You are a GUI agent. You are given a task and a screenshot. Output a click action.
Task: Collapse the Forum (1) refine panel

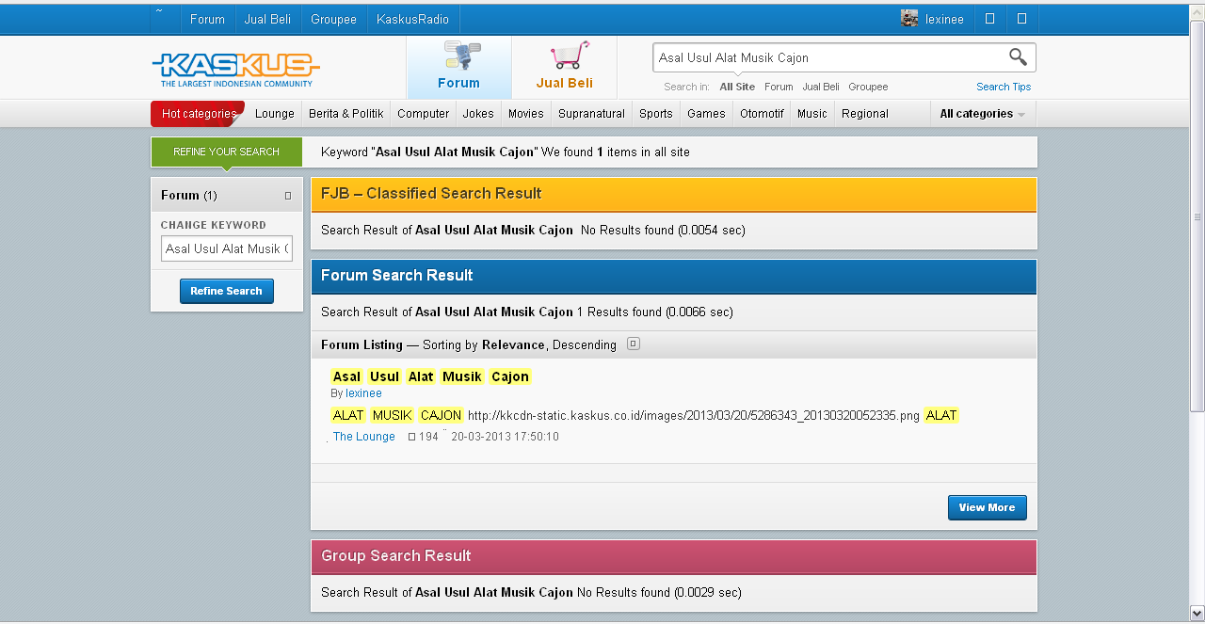288,196
